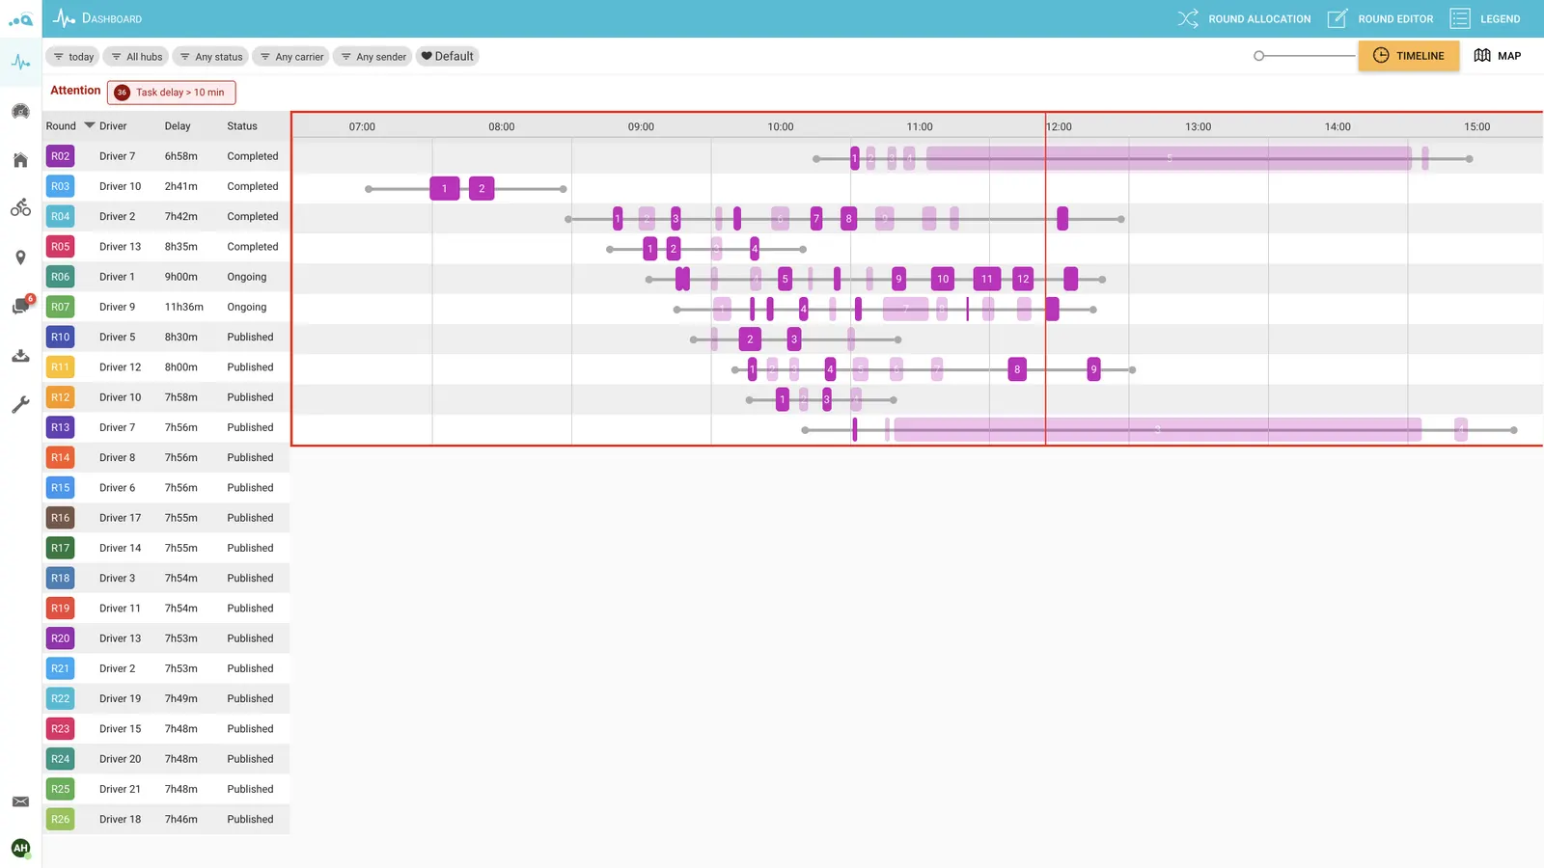The height and width of the screenshot is (868, 1544).
Task: Click the app logo at top left
Action: 20,19
